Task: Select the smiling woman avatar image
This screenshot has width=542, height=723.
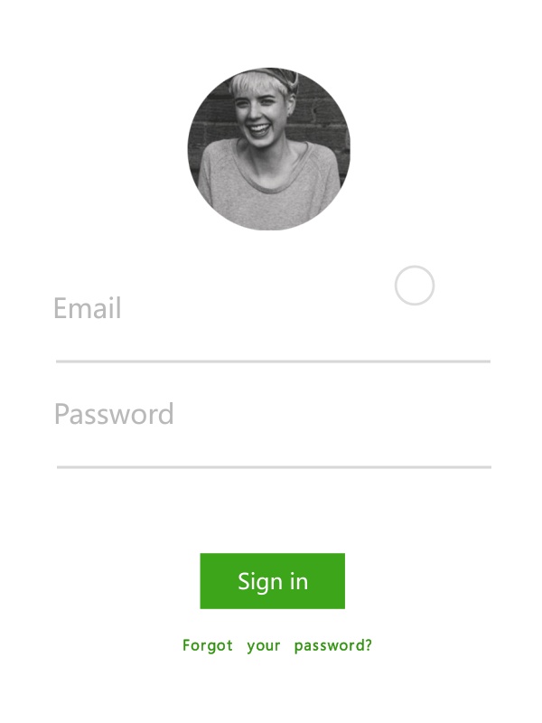Action: coord(268,149)
